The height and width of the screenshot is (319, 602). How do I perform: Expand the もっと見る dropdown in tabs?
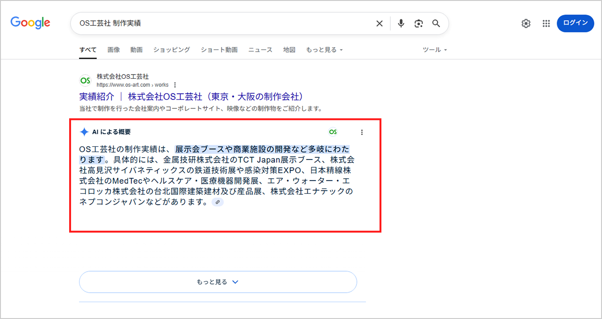click(x=325, y=50)
